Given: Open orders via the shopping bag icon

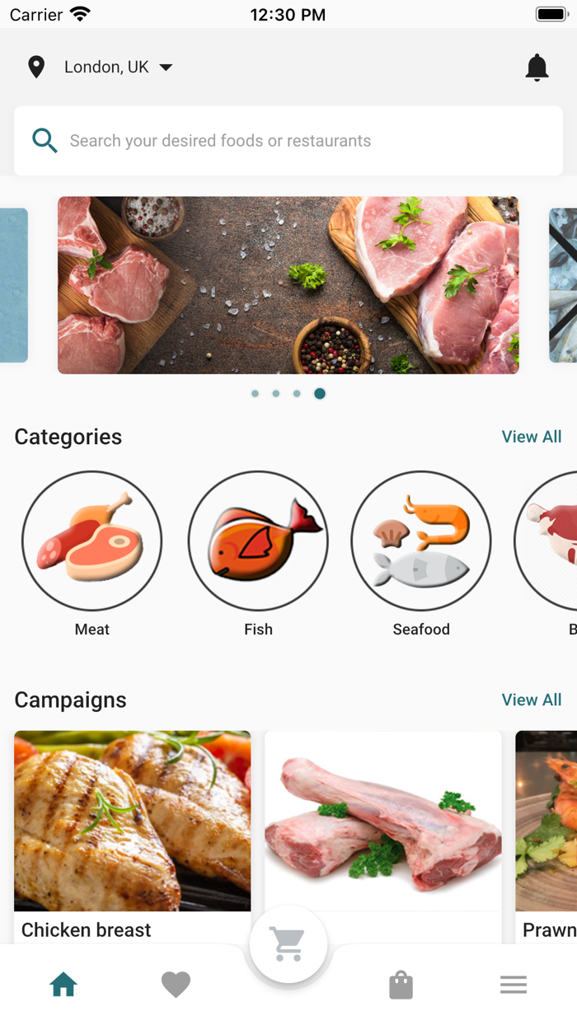Looking at the screenshot, I should 401,985.
